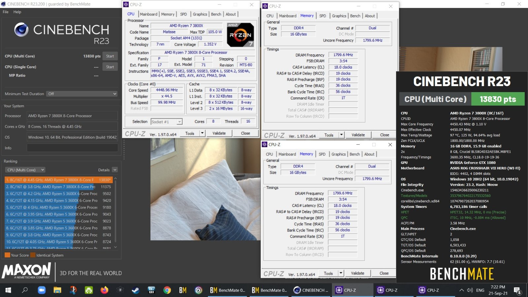This screenshot has height=297, width=528.
Task: Expand the Details dropdown arrow in Ranking
Action: click(x=115, y=170)
